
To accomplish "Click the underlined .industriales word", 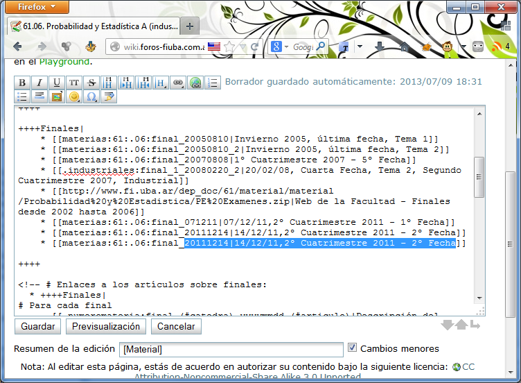I will click(98, 171).
